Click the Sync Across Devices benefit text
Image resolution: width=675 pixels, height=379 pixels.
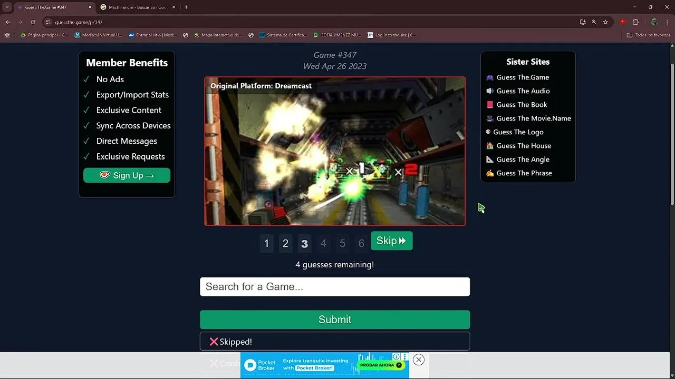point(133,126)
